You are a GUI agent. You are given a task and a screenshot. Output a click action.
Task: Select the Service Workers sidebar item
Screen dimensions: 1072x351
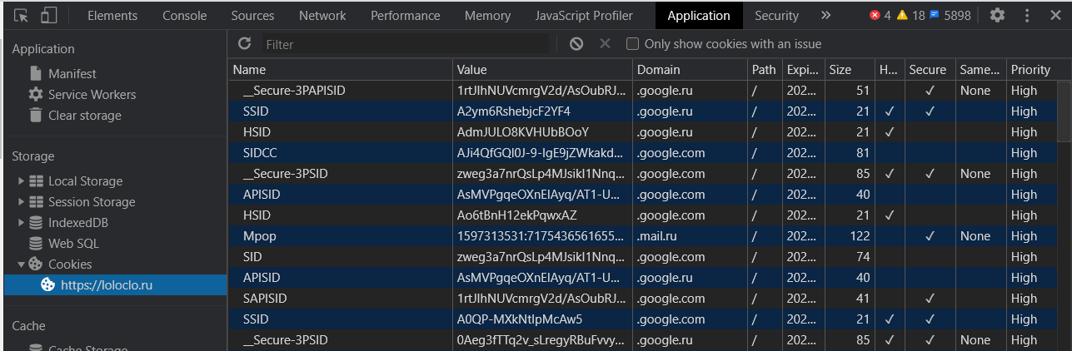(115, 95)
